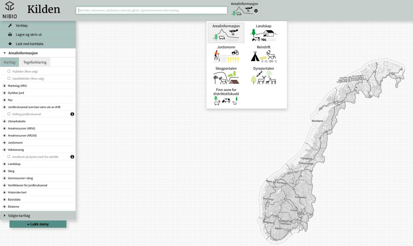Expand the Skog layer group

click(4, 171)
